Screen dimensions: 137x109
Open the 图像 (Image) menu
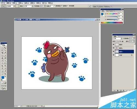(15, 3)
